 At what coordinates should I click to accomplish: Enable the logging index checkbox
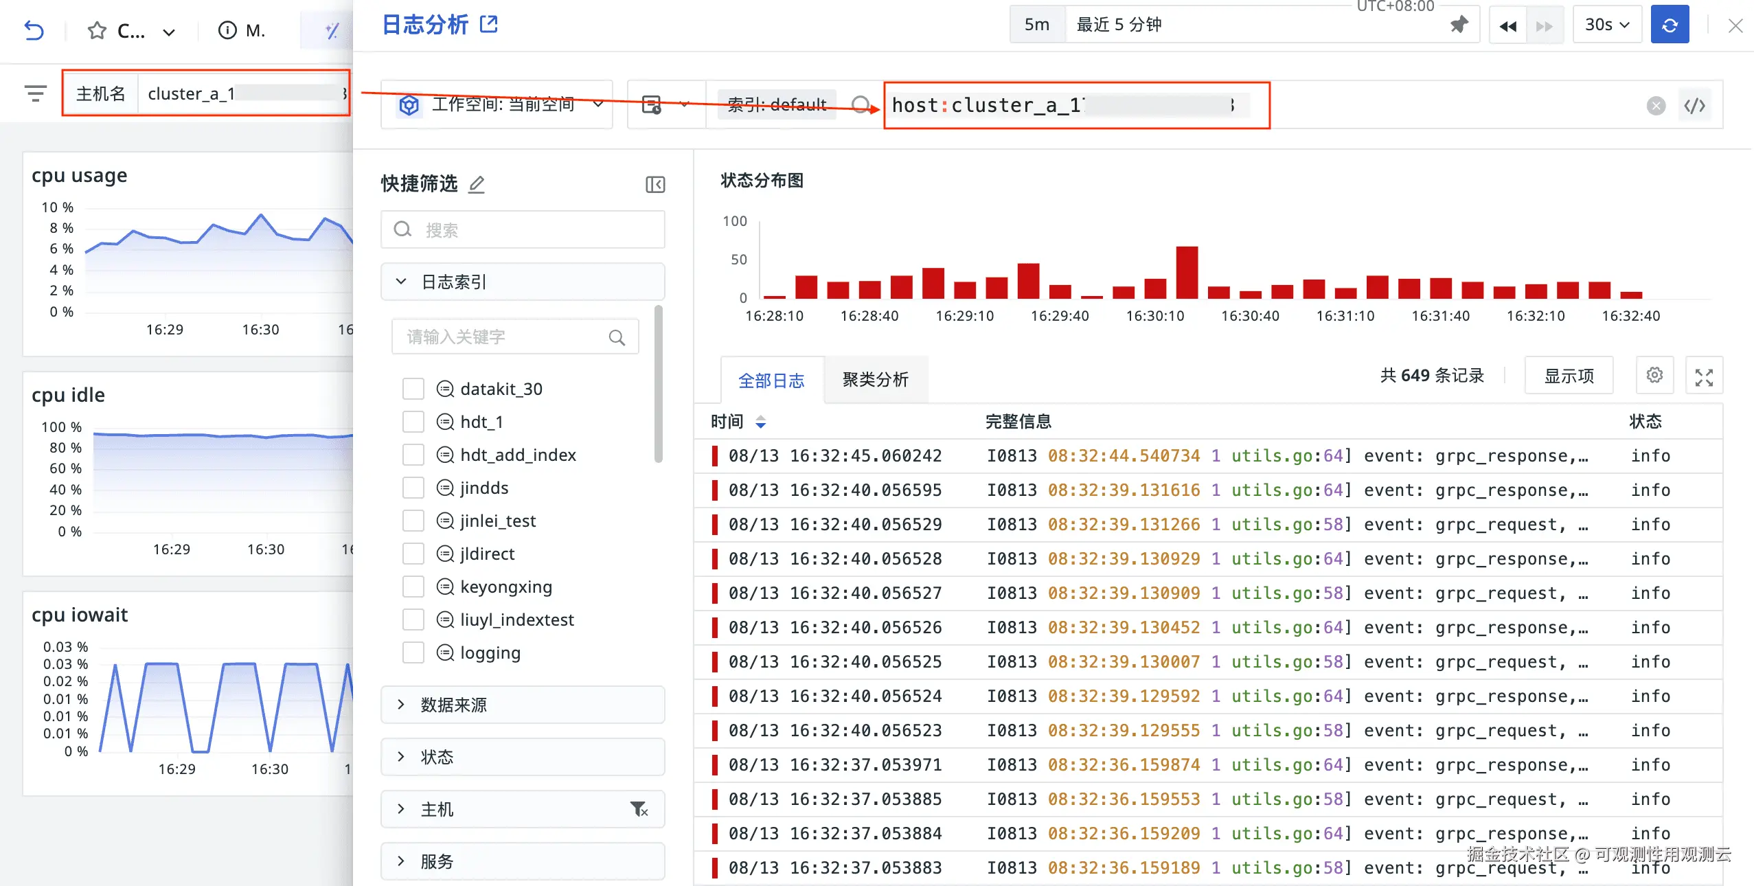(x=413, y=652)
